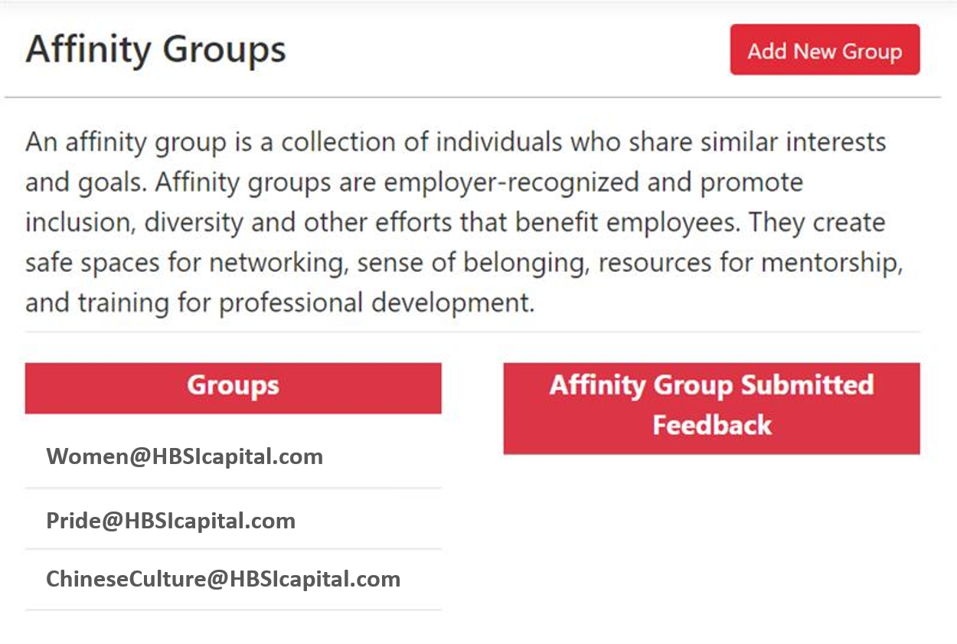Screen dimensions: 957x644
Task: Click divider between Women and Pride rows
Action: coord(233,488)
